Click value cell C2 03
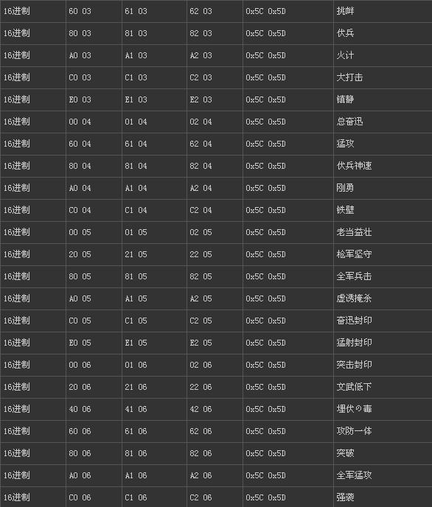The image size is (432, 507). (215, 77)
